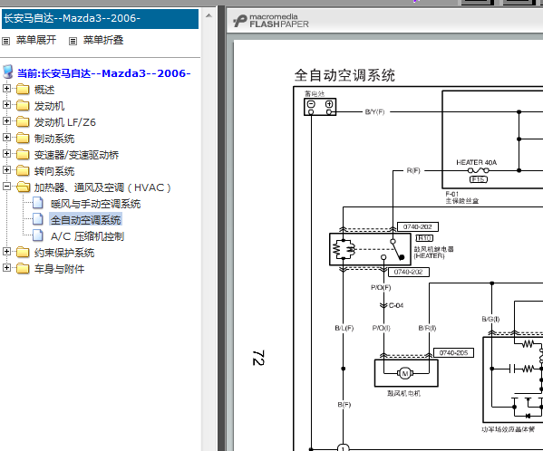Select the 车身与附件 tree label
This screenshot has width=543, height=451.
pos(59,269)
